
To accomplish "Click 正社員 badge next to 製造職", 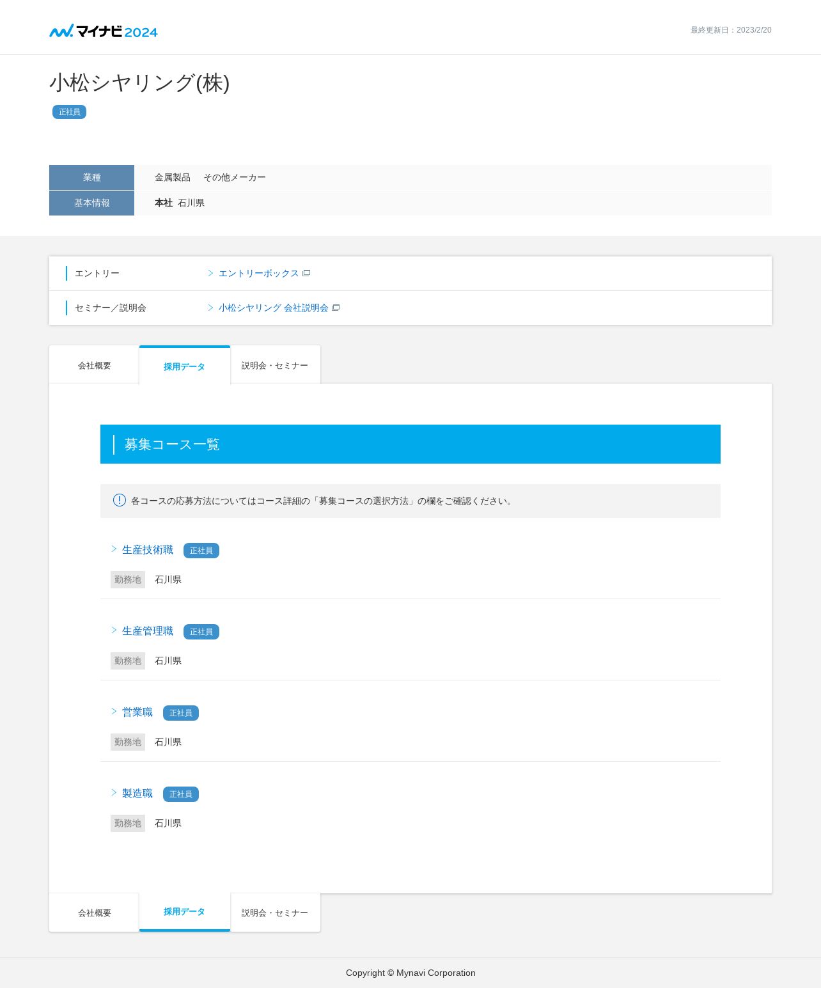I will tap(181, 794).
